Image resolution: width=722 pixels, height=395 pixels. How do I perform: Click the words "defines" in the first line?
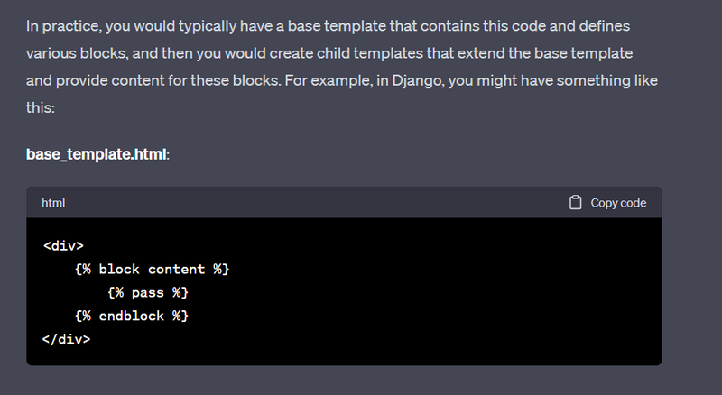click(602, 24)
